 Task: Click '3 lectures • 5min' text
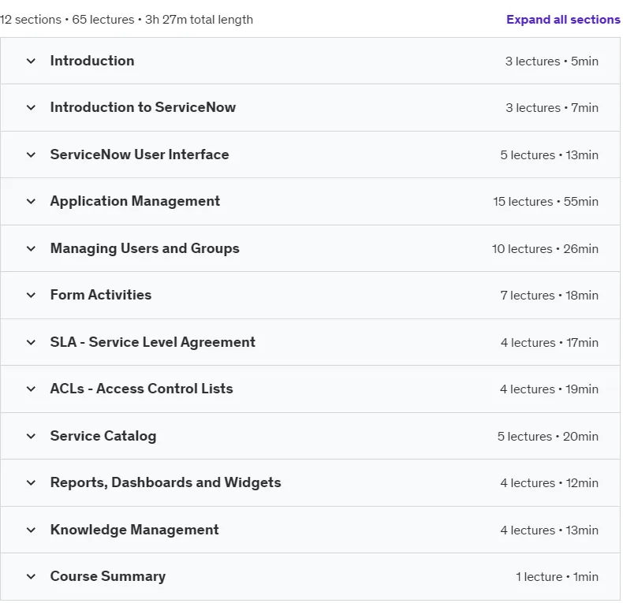(551, 61)
